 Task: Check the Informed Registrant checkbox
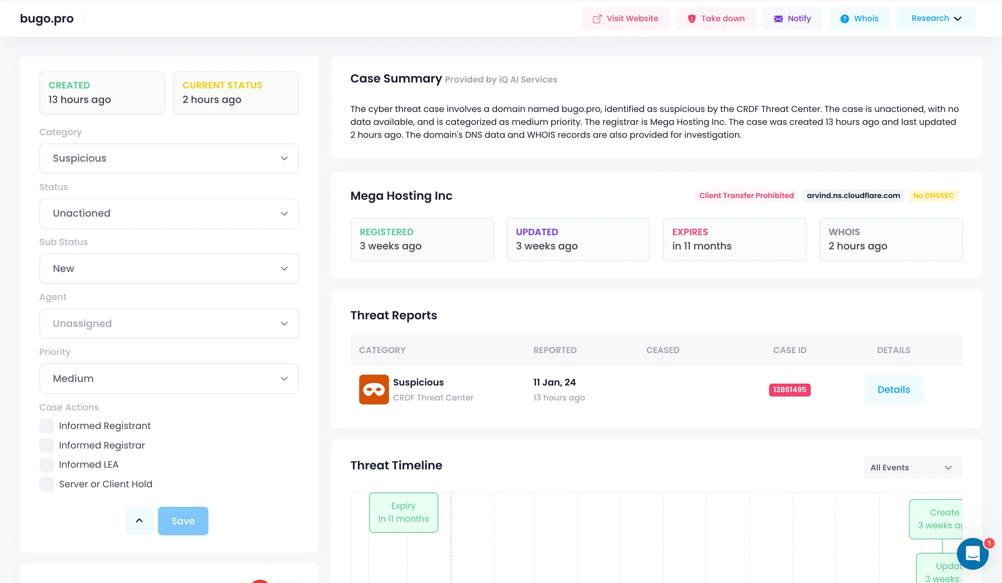(x=47, y=426)
